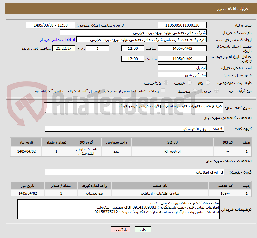Click the delivery city field مشگین شهر
The width and height of the screenshot is (257, 238).
(182, 75)
